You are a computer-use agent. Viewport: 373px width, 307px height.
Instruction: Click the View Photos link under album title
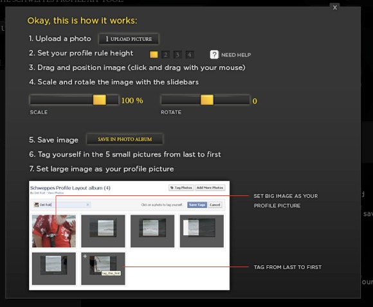(x=56, y=193)
